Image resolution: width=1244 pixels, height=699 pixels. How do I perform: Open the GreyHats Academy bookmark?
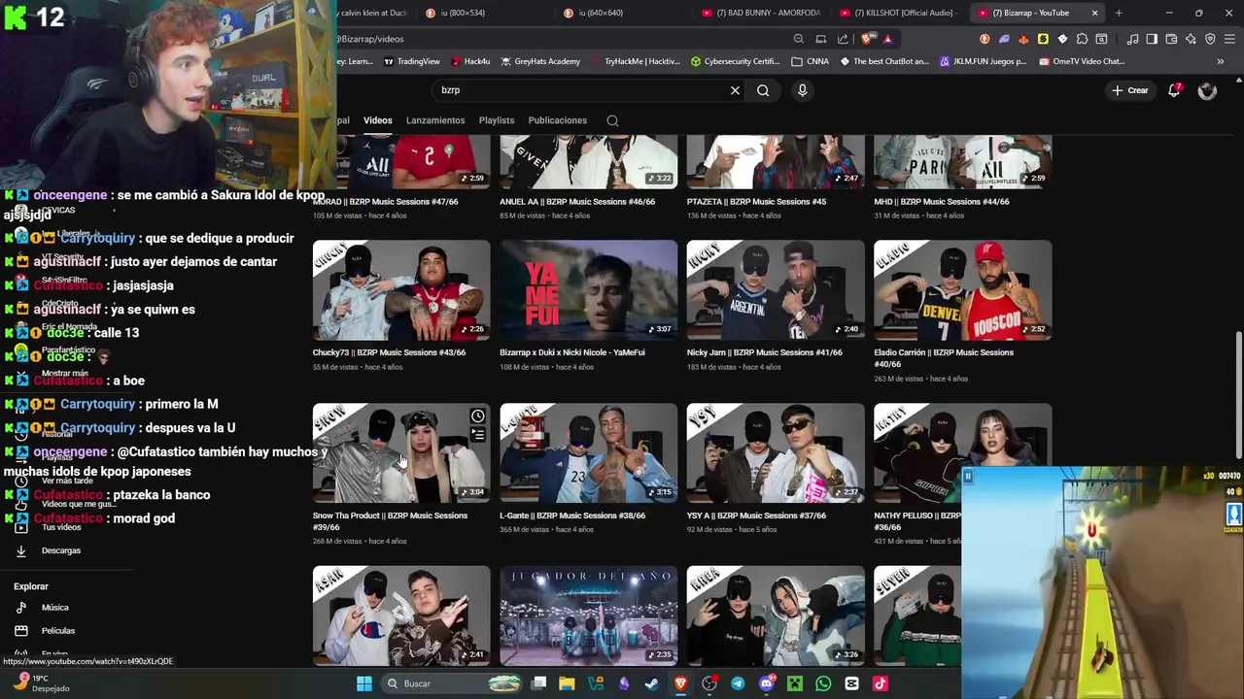tap(540, 61)
